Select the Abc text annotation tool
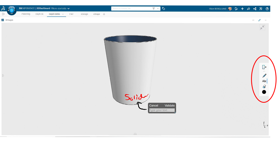The height and width of the screenshot is (142, 280). [264, 81]
